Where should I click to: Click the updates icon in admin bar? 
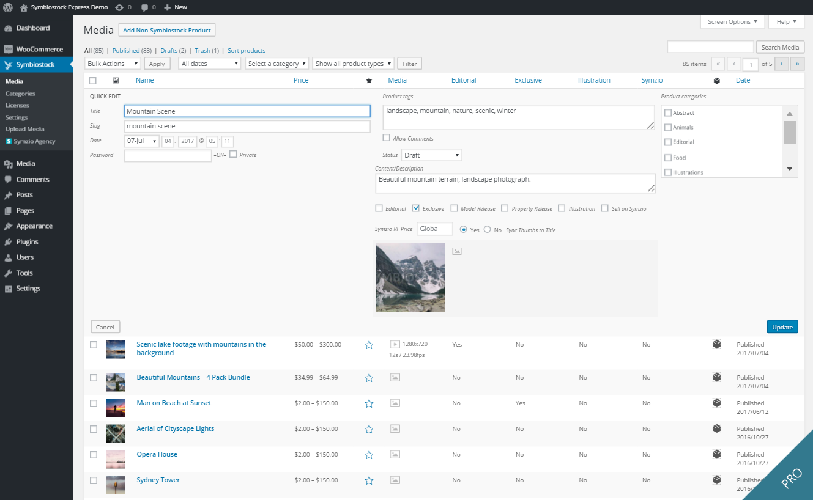coord(119,7)
